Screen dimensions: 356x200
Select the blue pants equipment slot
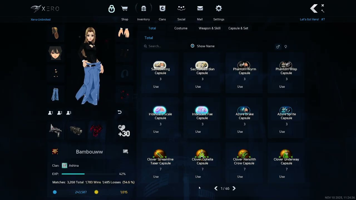click(55, 94)
